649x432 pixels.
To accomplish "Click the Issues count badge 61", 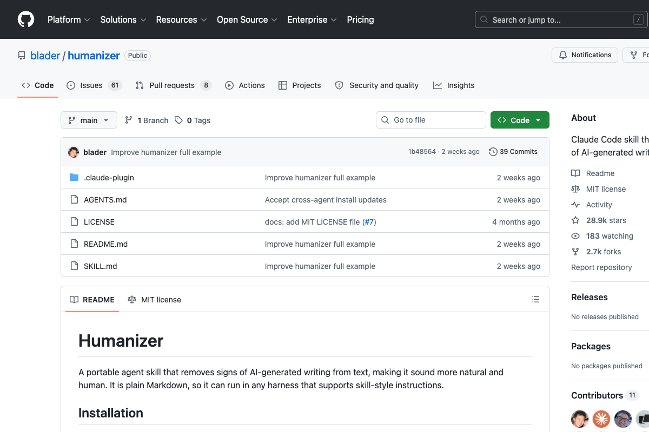I will [114, 85].
